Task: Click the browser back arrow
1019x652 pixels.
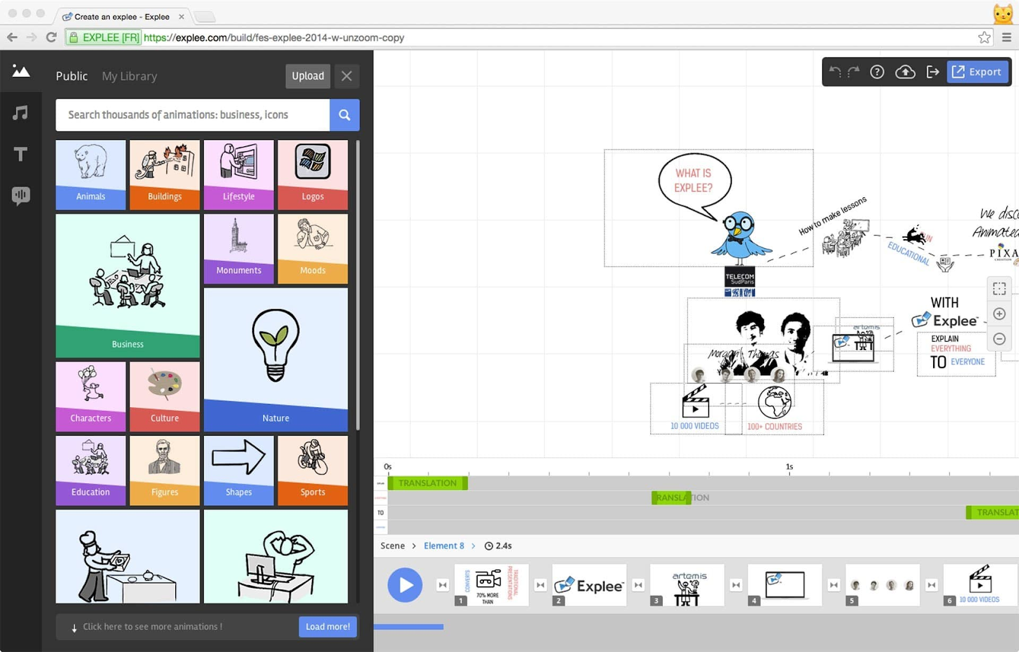Action: (x=12, y=38)
